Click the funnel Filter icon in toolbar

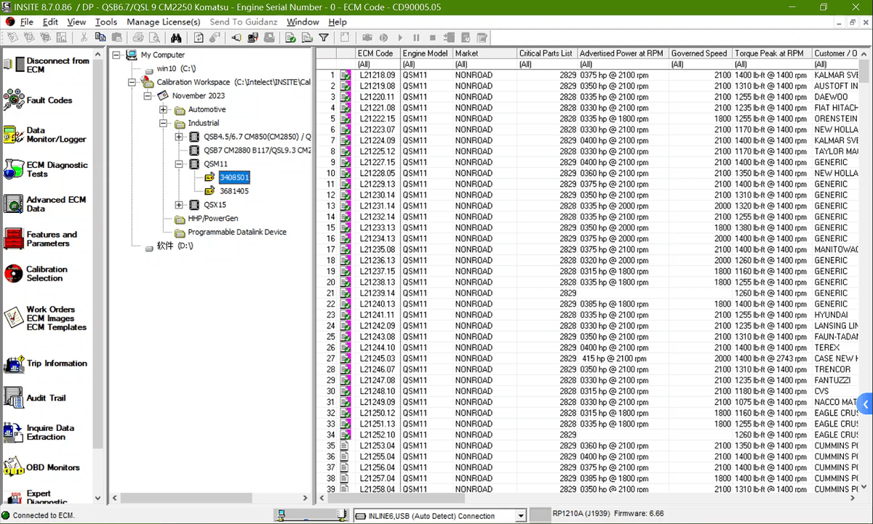324,38
